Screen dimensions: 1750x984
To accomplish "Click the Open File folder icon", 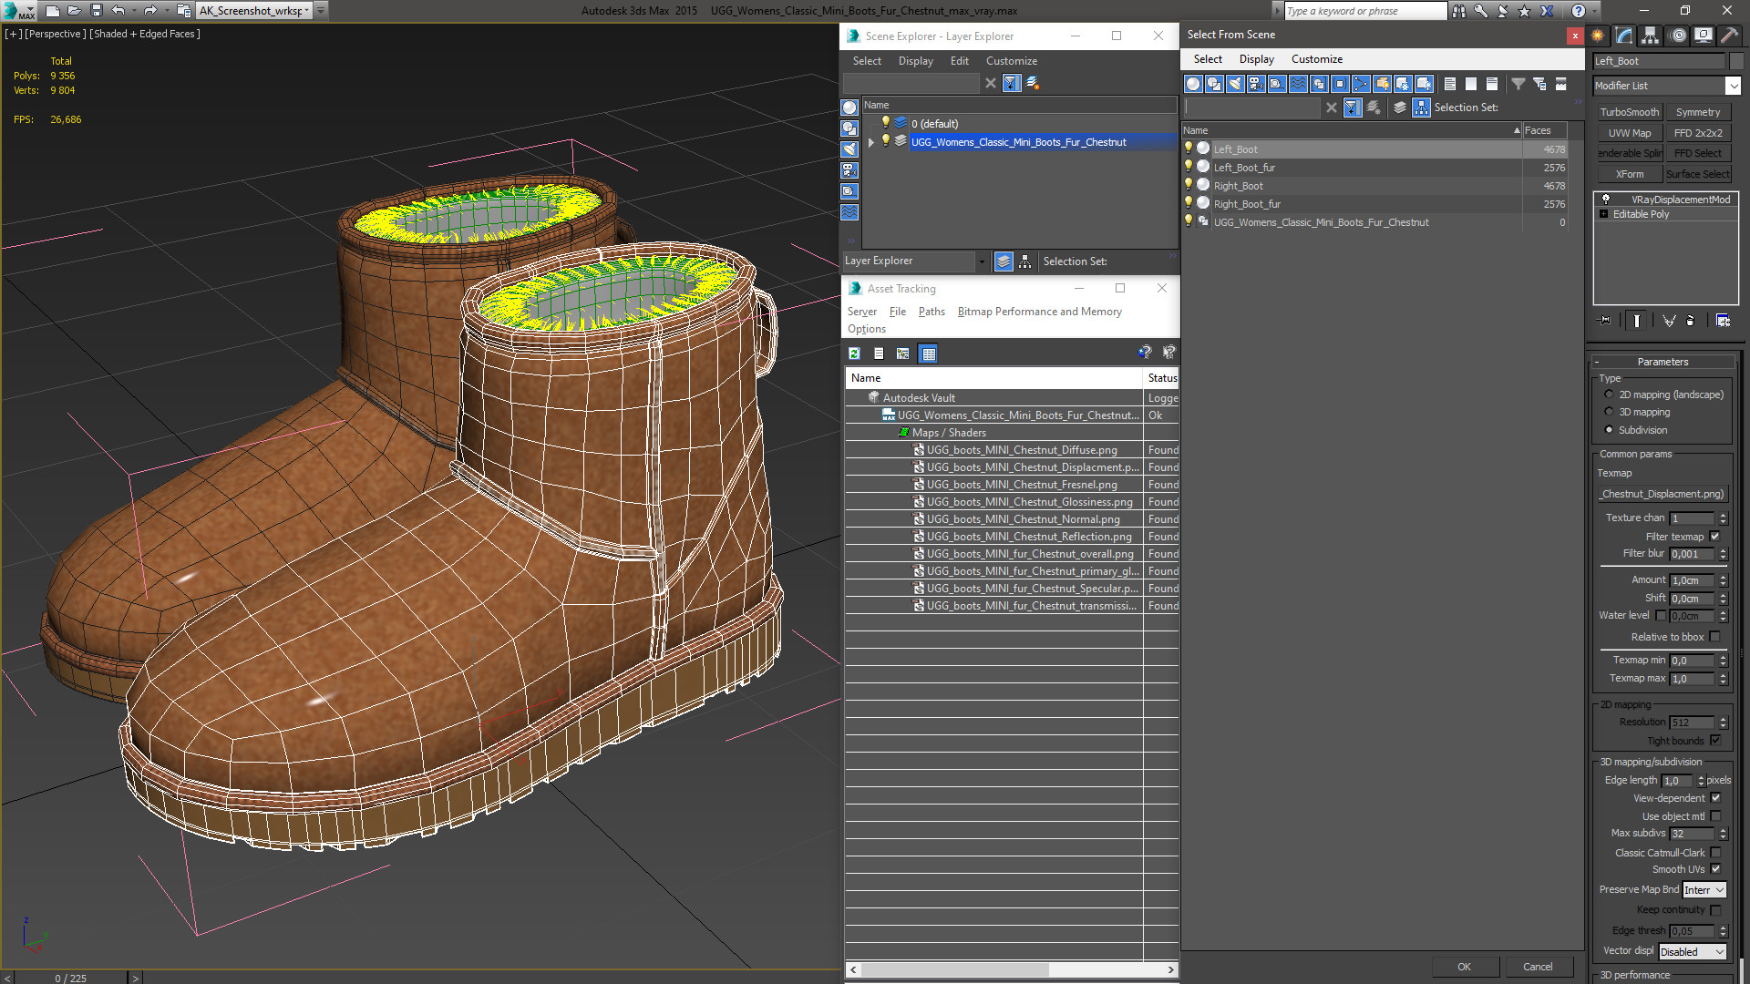I will click(x=74, y=11).
